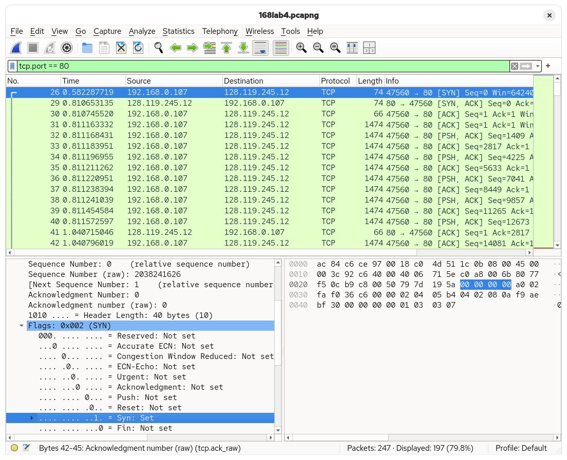Click the filter bookmark icon
Screen dimensions: 567x460
pos(12,66)
